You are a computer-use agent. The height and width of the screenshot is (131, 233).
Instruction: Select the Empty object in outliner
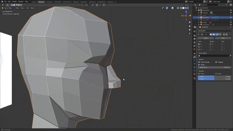pyautogui.click(x=205, y=23)
